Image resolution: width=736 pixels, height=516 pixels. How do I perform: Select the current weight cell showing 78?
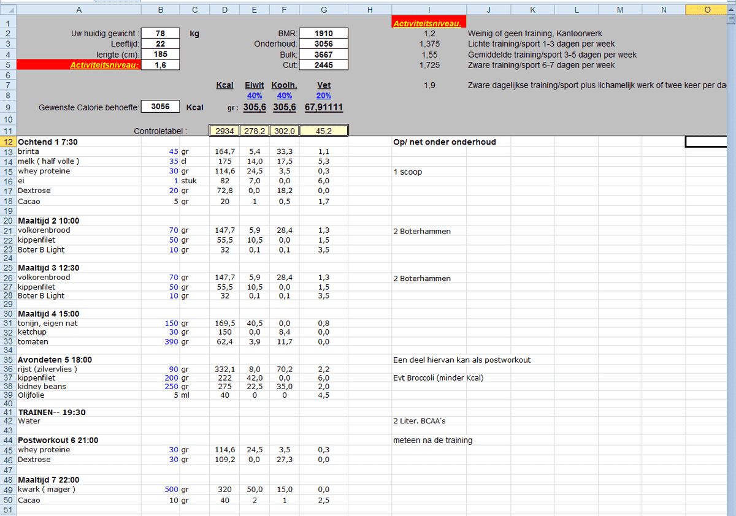tap(160, 32)
